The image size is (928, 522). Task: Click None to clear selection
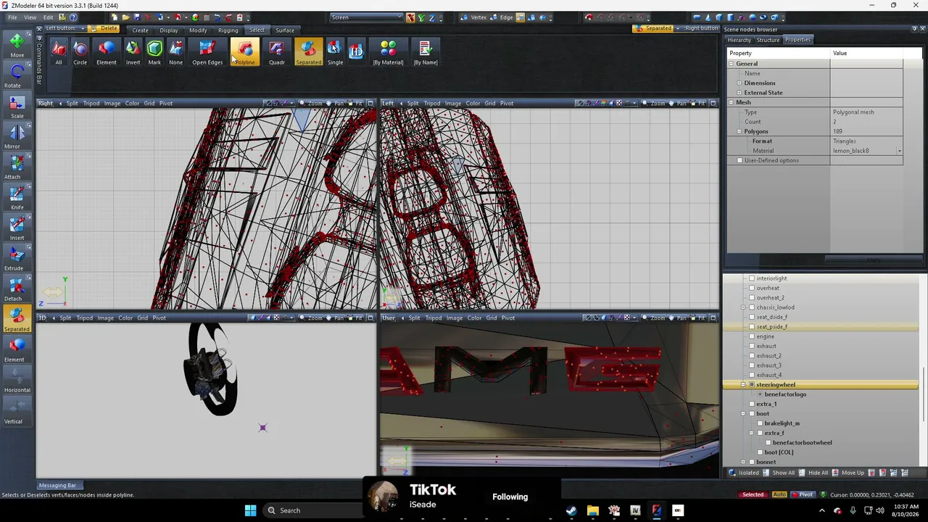click(x=176, y=52)
